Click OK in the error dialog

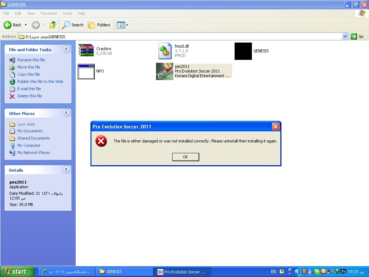pos(186,157)
